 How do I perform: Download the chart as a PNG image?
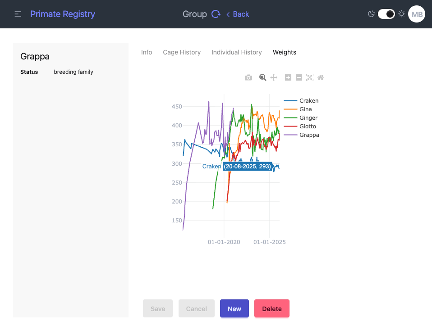(248, 77)
